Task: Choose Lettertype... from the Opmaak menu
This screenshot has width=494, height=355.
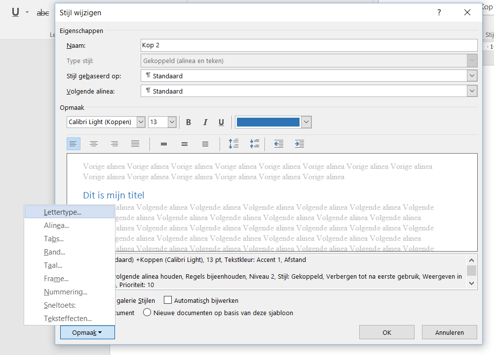Action: tap(63, 212)
